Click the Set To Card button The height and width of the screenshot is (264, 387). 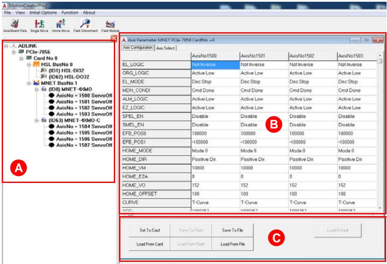tap(150, 230)
